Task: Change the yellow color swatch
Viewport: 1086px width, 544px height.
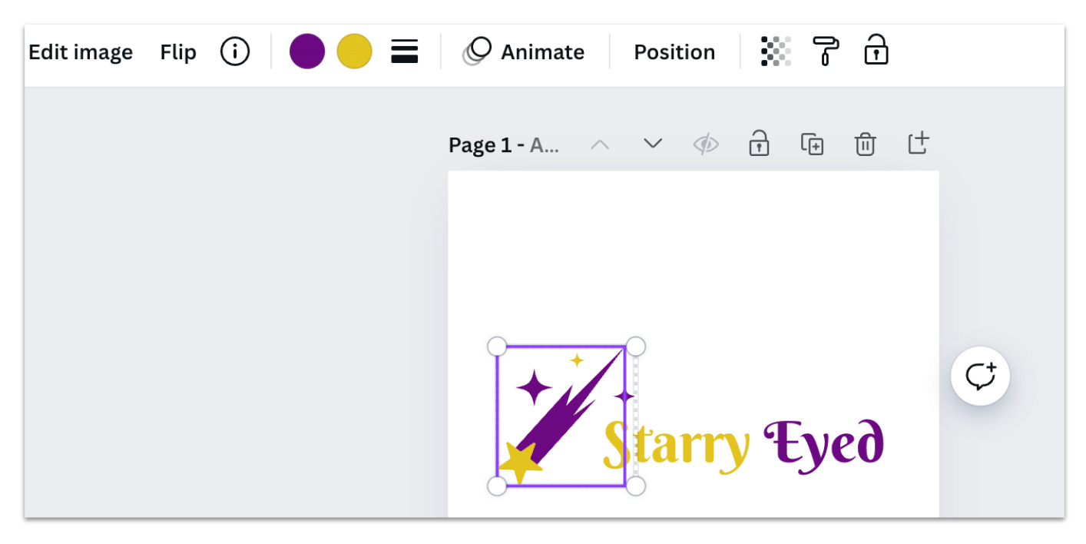Action: point(354,51)
